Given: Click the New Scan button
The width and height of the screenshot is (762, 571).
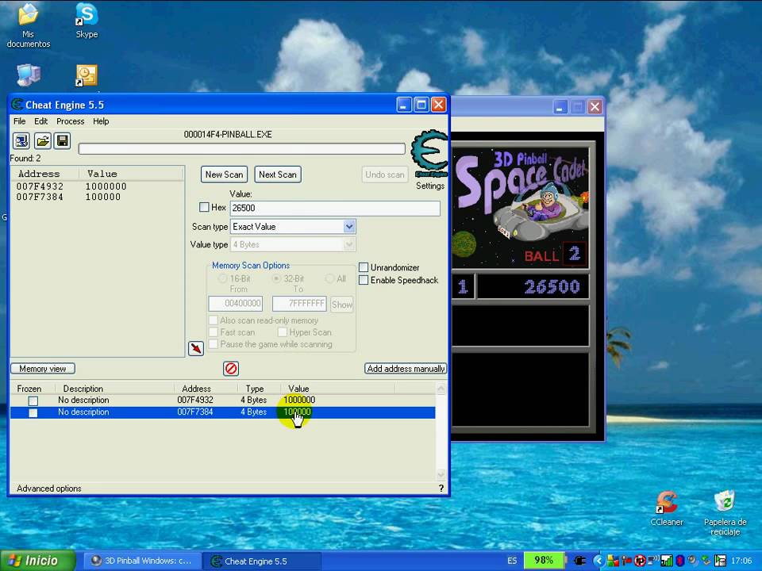Looking at the screenshot, I should (x=224, y=174).
